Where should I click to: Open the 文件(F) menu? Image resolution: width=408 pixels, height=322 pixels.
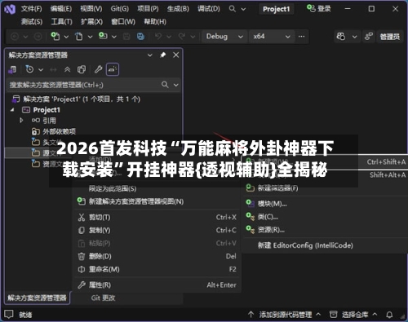tap(32, 9)
